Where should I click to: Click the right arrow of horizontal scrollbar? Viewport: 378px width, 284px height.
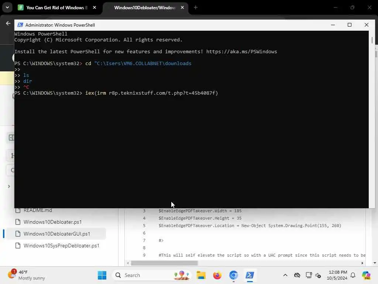click(362, 263)
